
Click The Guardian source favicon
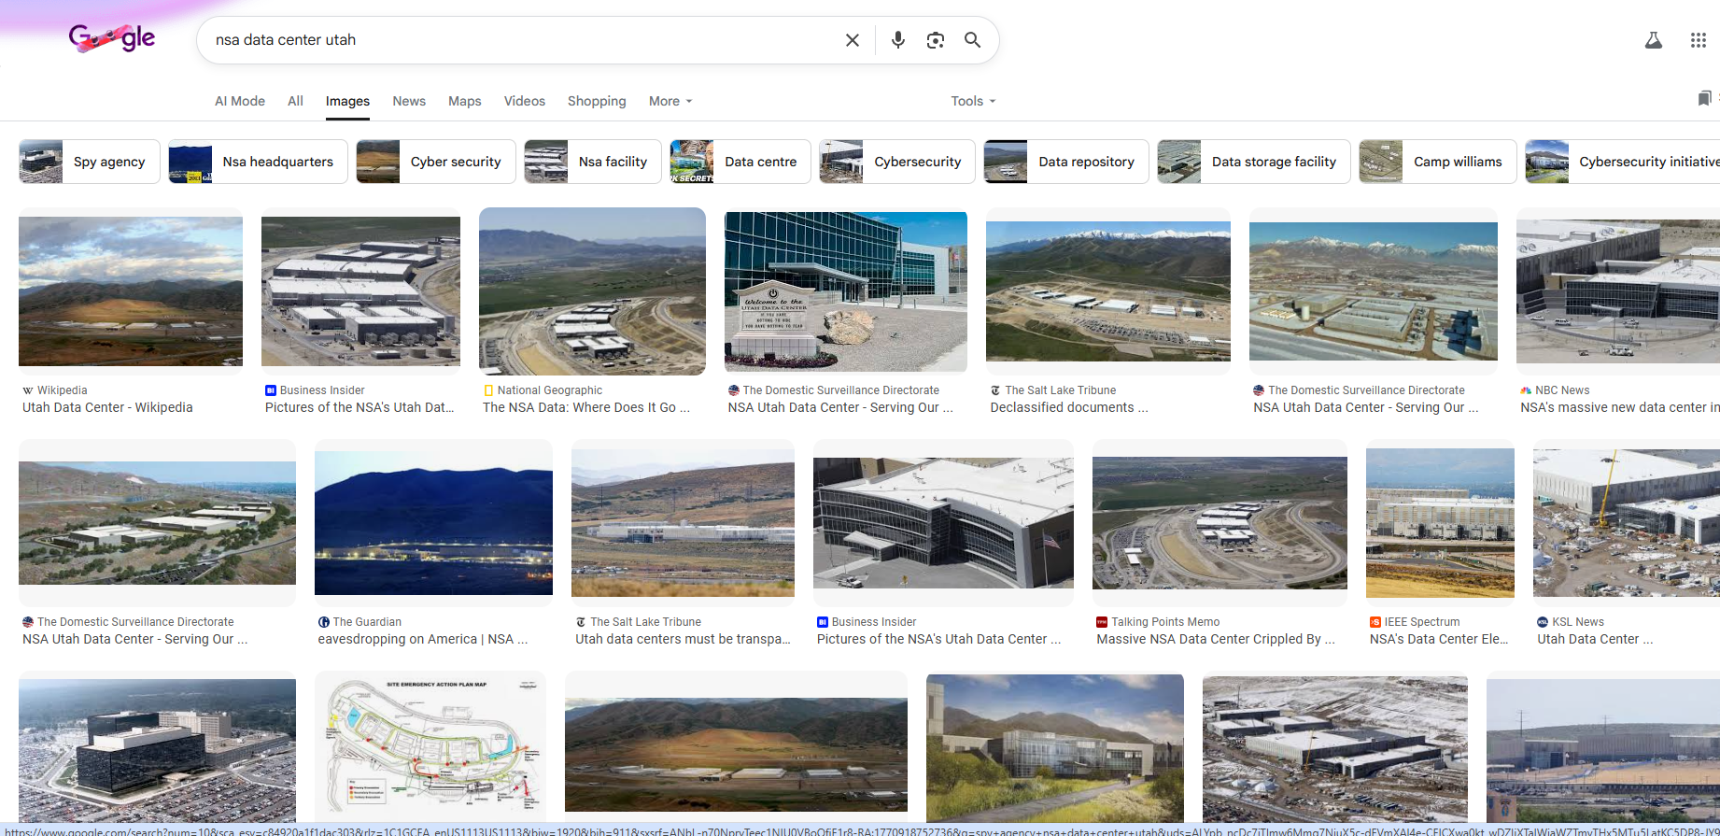point(324,622)
